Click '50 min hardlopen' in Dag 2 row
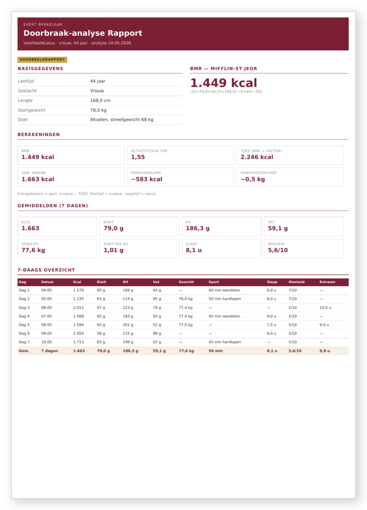The width and height of the screenshot is (367, 510). pos(225,299)
